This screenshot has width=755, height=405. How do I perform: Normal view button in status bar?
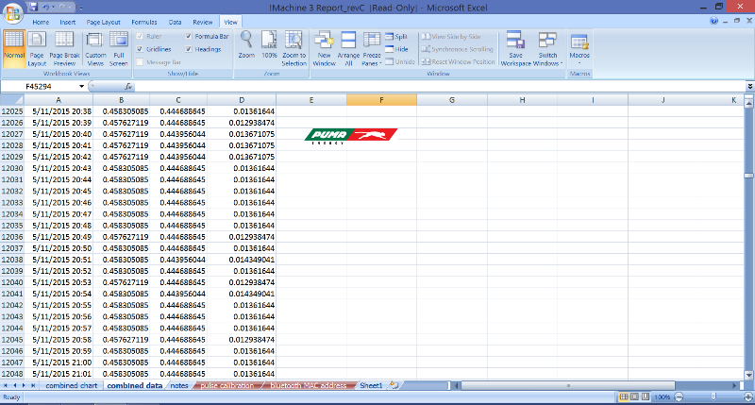[x=624, y=397]
